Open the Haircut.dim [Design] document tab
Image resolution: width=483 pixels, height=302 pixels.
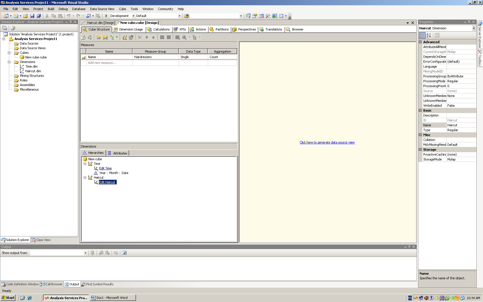pos(101,23)
